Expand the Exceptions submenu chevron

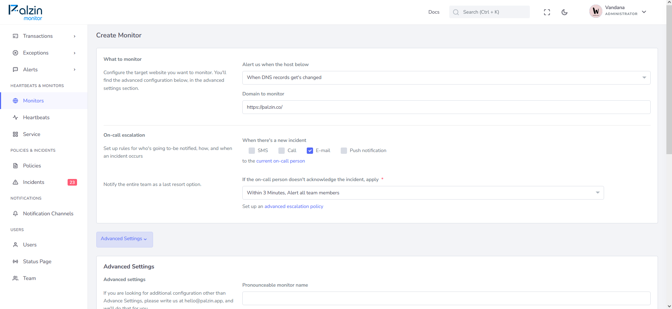tap(75, 53)
